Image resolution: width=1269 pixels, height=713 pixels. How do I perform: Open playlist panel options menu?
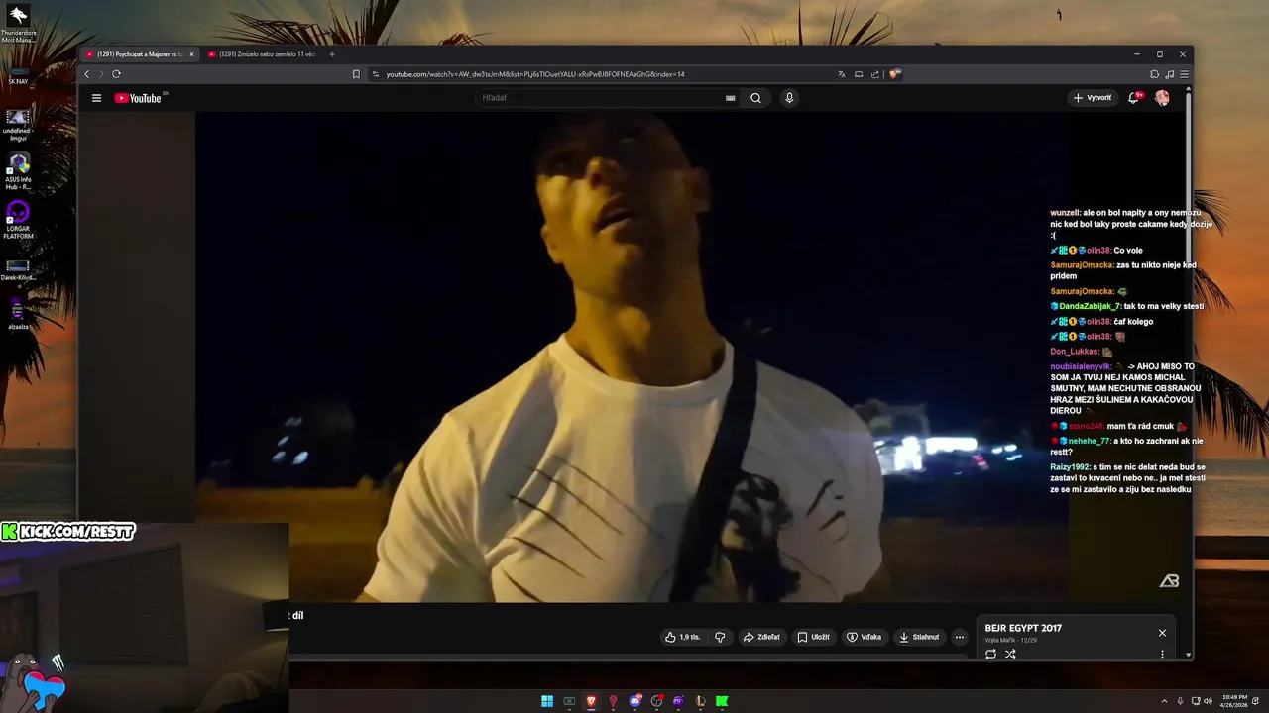point(1162,654)
